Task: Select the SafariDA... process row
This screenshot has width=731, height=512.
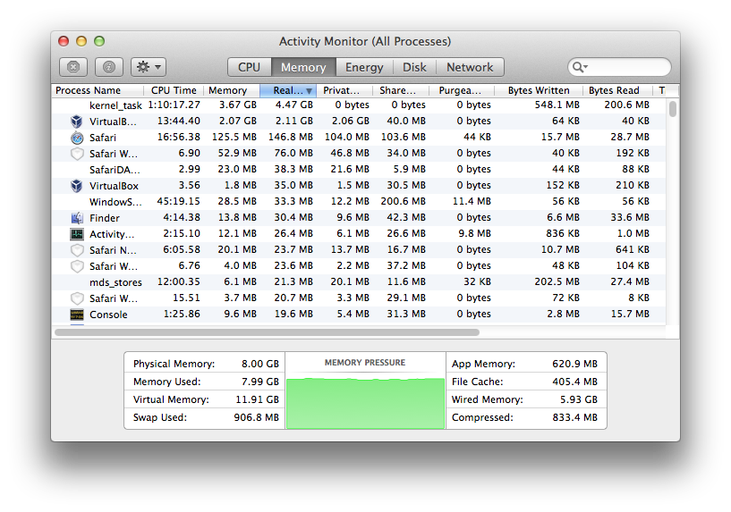Action: 359,170
